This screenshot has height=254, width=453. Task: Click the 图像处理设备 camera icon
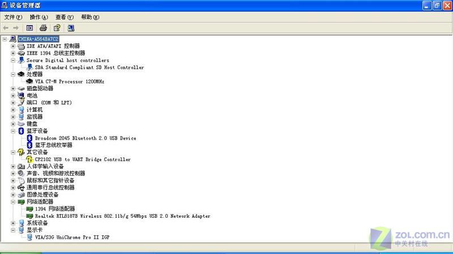pyautogui.click(x=21, y=194)
